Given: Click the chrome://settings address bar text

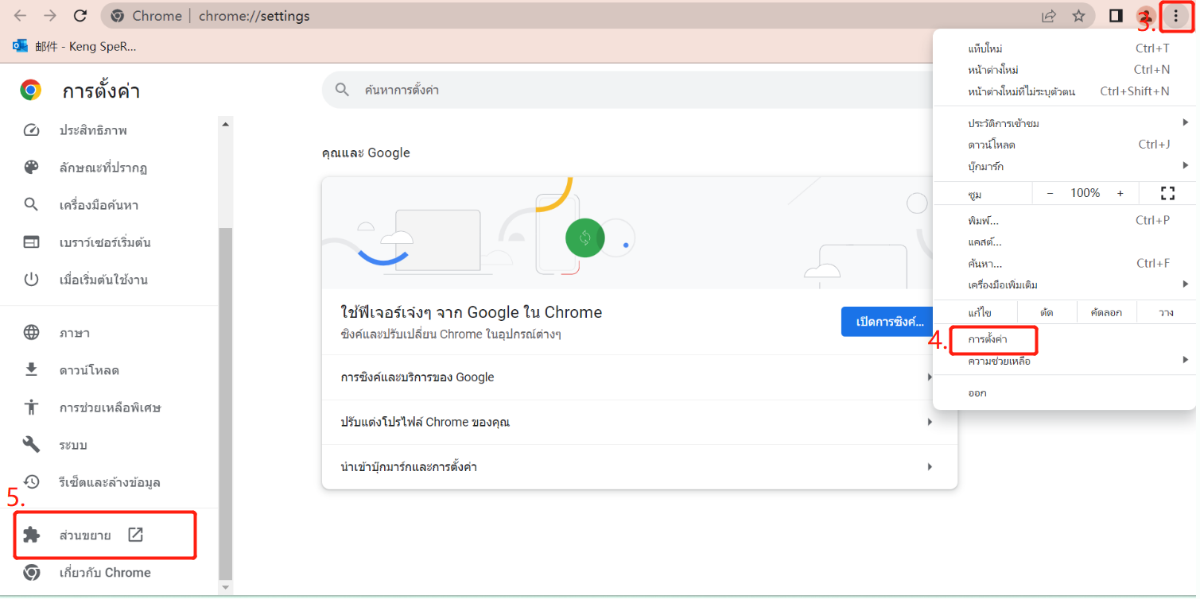Looking at the screenshot, I should coord(254,16).
